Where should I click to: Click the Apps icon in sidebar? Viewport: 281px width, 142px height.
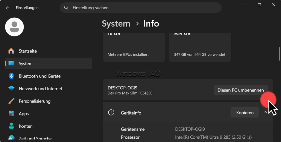pos(11,113)
